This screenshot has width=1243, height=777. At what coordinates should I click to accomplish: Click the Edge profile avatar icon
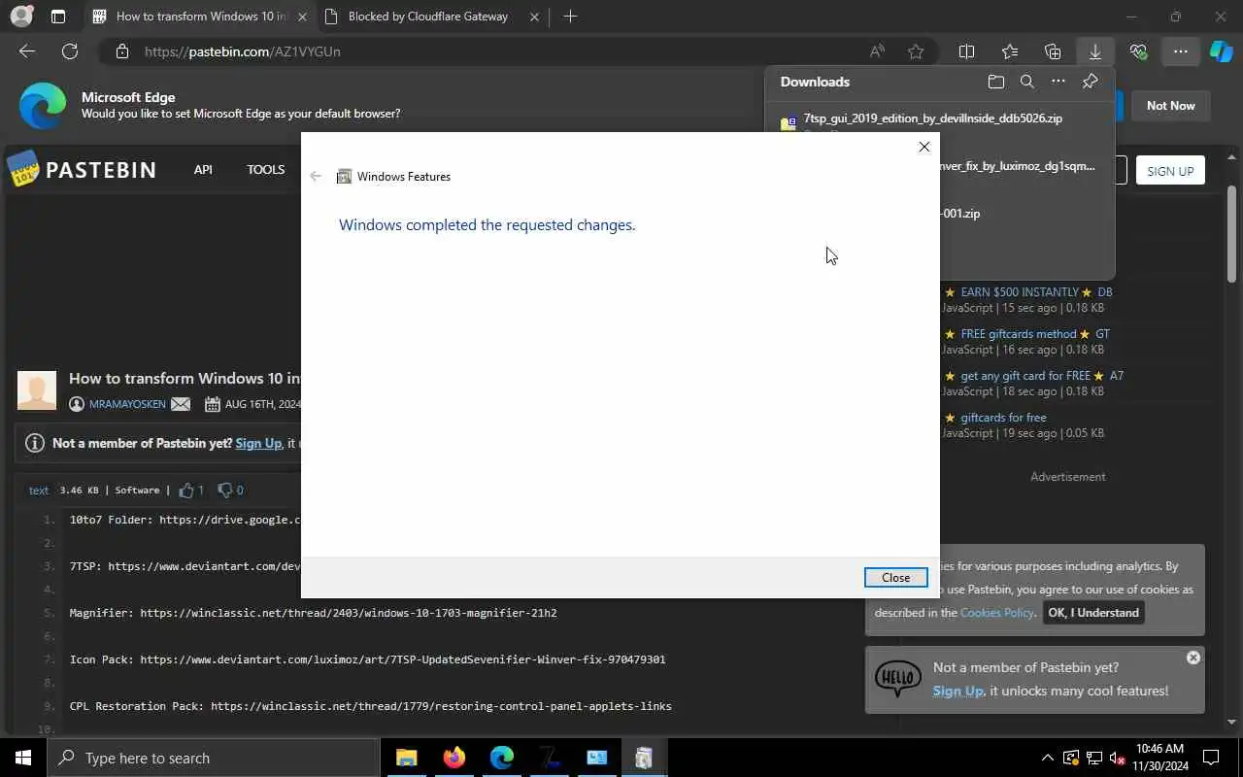[x=20, y=16]
